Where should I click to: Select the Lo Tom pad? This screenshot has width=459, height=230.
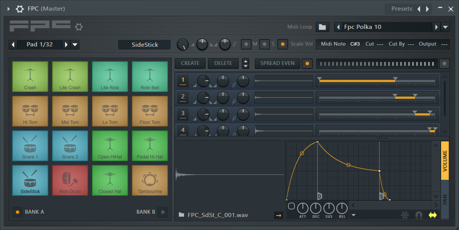click(x=110, y=111)
